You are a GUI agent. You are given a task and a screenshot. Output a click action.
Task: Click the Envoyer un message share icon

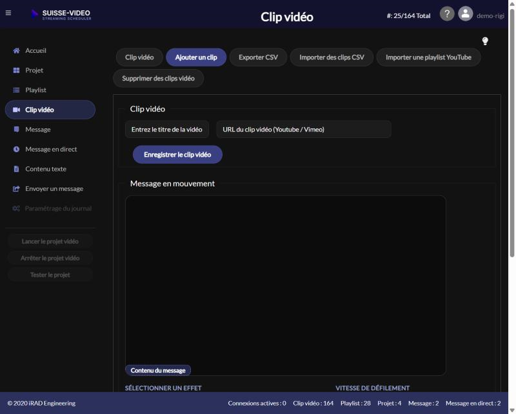point(16,188)
